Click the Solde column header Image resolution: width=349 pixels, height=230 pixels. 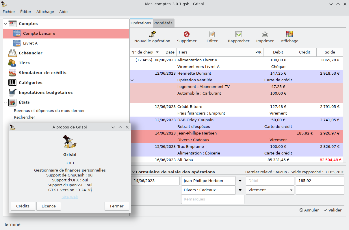330,52
